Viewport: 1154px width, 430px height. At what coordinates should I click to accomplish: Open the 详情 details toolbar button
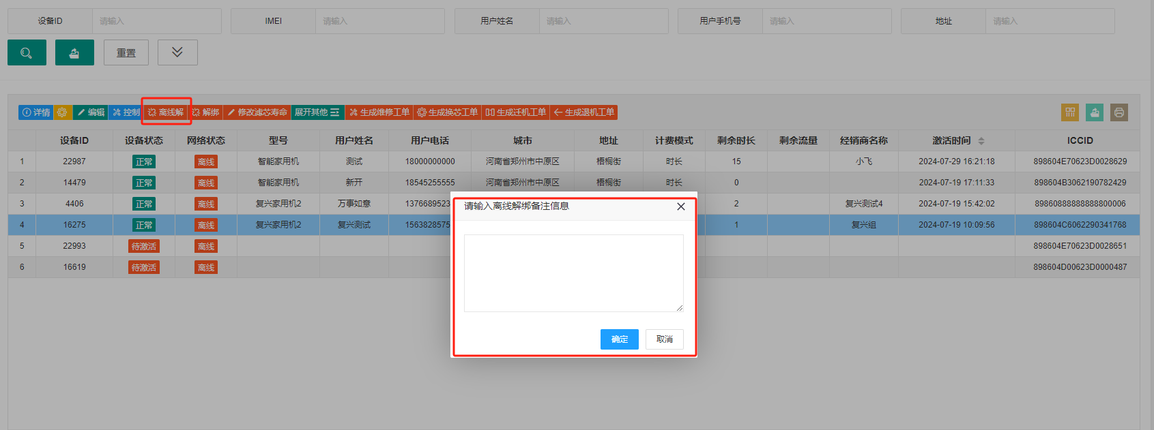[x=36, y=112]
